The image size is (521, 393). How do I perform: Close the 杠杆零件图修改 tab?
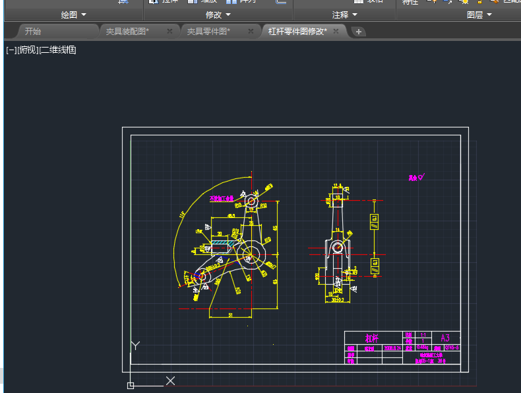point(336,31)
